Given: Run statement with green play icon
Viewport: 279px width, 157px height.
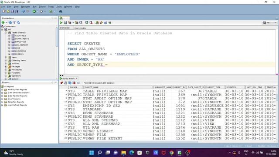Looking at the screenshot, I should 61,23.
